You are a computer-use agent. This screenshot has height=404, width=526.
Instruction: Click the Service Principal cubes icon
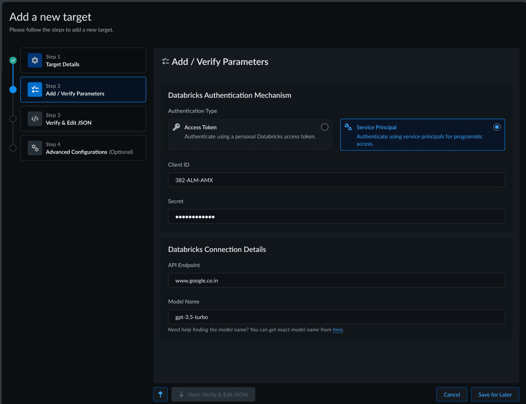348,127
